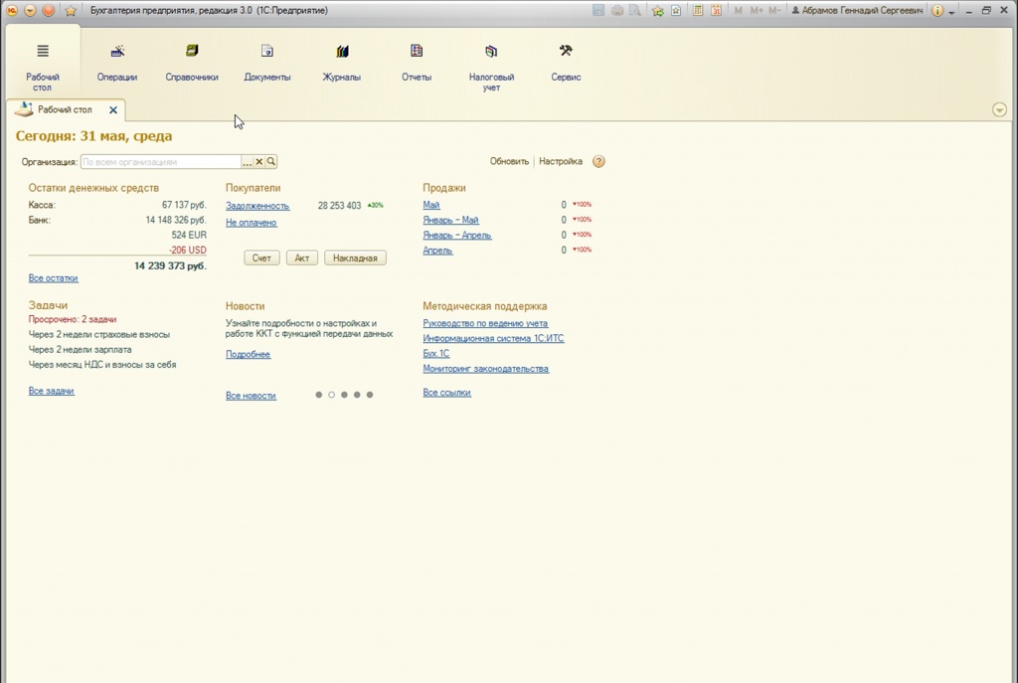This screenshot has width=1018, height=683.
Task: Open Информационная система 1С:ИТС link
Action: pos(493,338)
